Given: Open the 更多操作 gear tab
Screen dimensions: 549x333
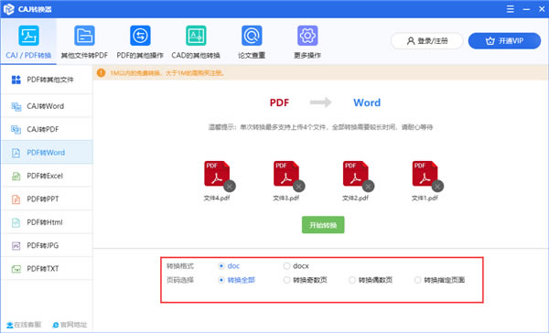Looking at the screenshot, I should 307,42.
